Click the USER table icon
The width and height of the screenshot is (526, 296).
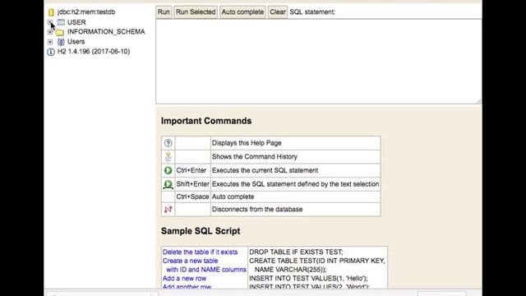click(61, 22)
